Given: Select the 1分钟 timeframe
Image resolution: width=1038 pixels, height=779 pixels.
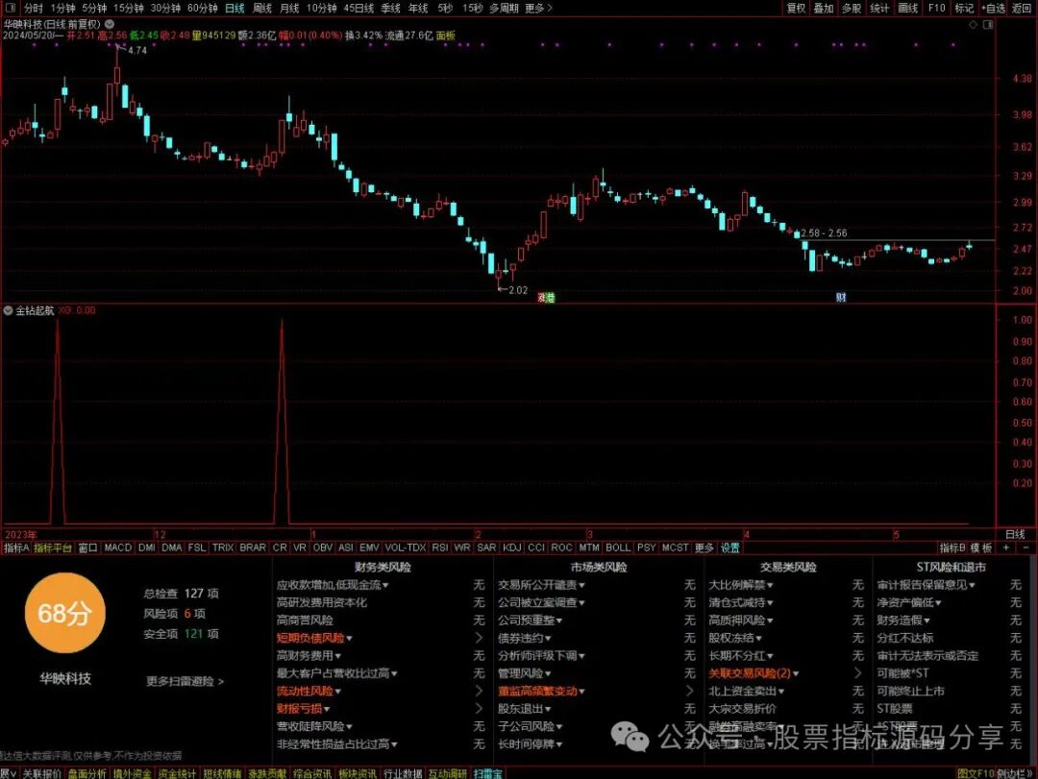Looking at the screenshot, I should click(62, 8).
